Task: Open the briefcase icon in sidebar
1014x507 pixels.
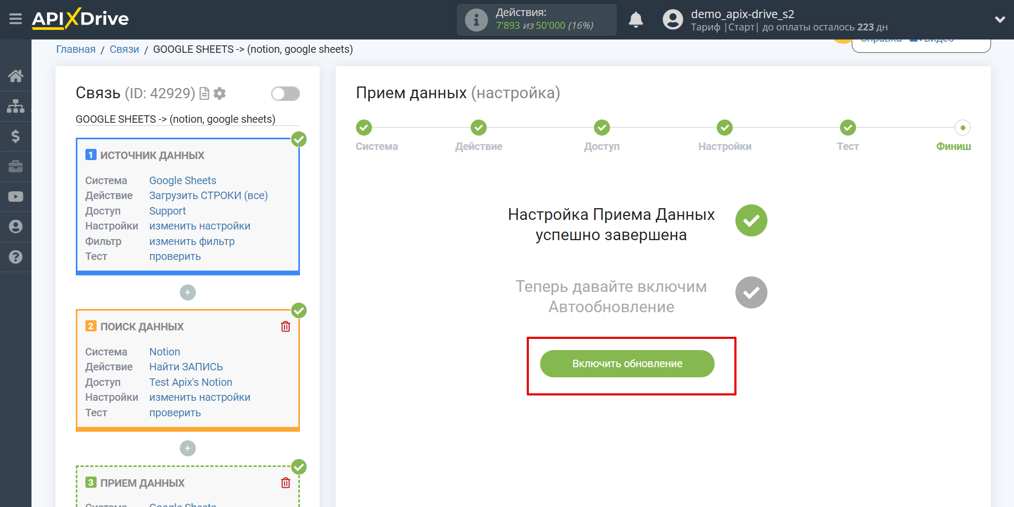Action: [15, 167]
